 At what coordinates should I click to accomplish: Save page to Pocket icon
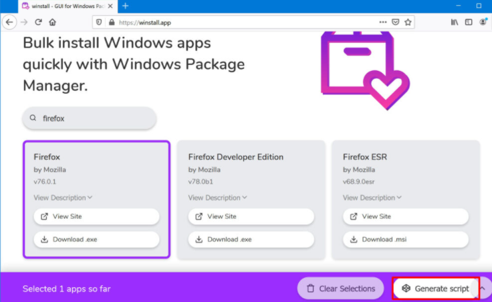coord(396,22)
